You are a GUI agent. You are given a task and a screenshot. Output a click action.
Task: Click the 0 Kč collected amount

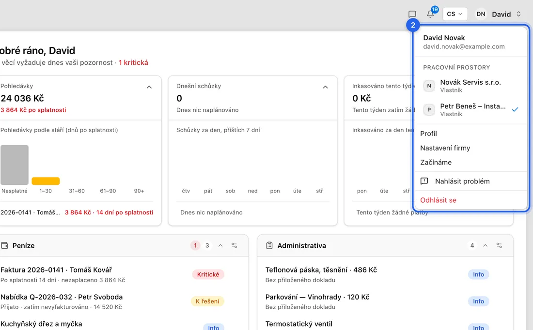(x=361, y=98)
